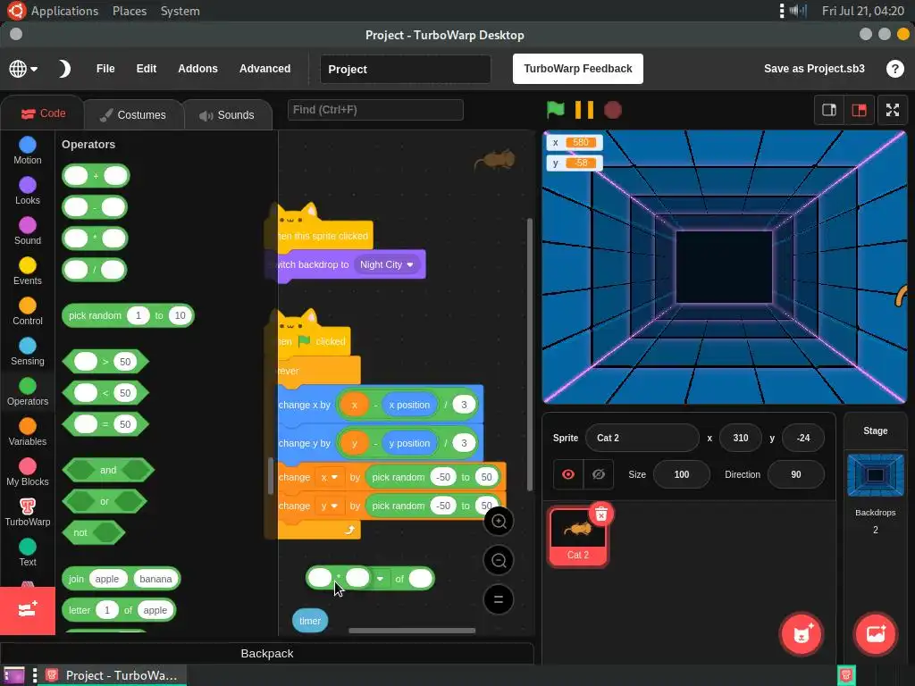Zoom in the code workspace
915x686 pixels.
[499, 521]
